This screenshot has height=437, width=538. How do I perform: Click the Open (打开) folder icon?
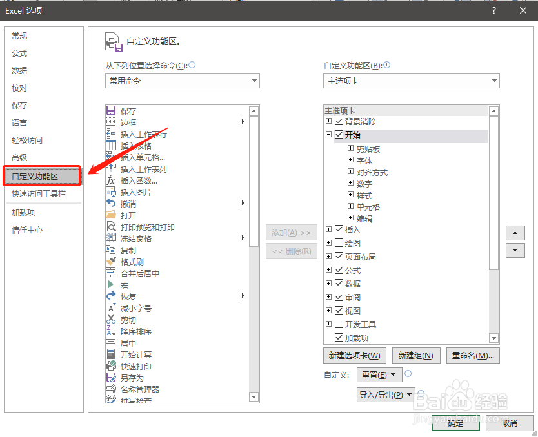[111, 215]
